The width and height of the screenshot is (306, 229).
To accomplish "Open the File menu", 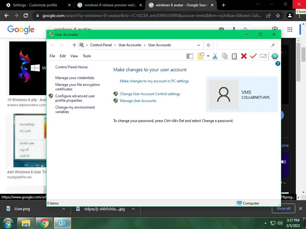I will [52, 56].
